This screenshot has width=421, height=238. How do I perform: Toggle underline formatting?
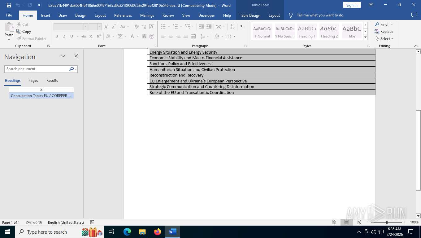(x=72, y=36)
